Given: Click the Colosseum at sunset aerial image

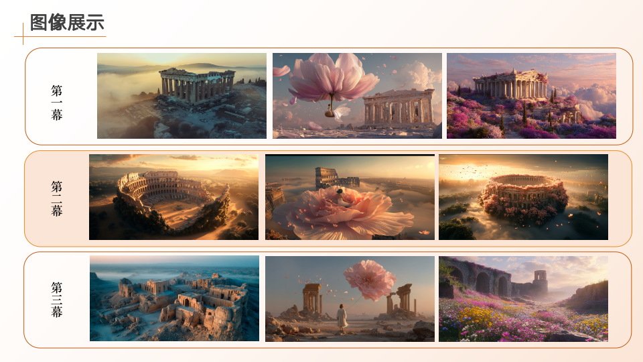Looking at the screenshot, I should click(x=174, y=197).
